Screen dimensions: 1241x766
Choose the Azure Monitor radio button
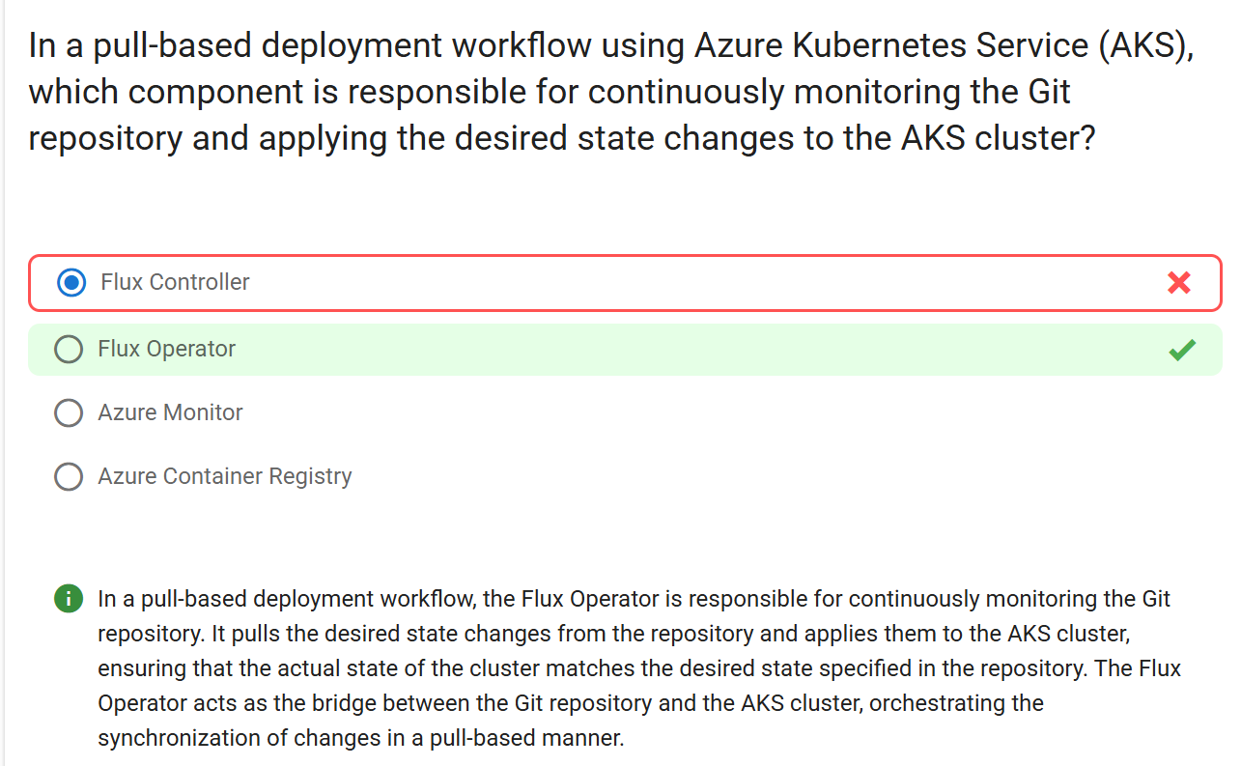(x=69, y=412)
